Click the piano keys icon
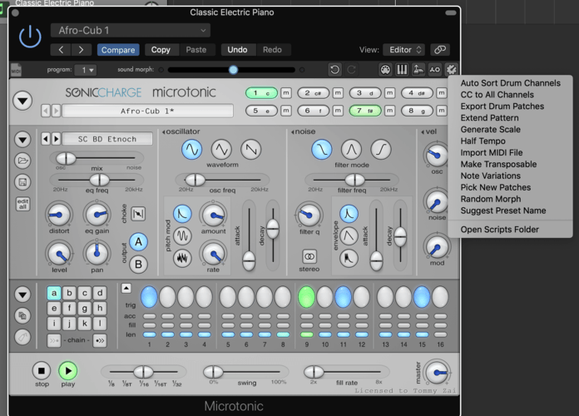Viewport: 579px width, 416px height. click(402, 70)
